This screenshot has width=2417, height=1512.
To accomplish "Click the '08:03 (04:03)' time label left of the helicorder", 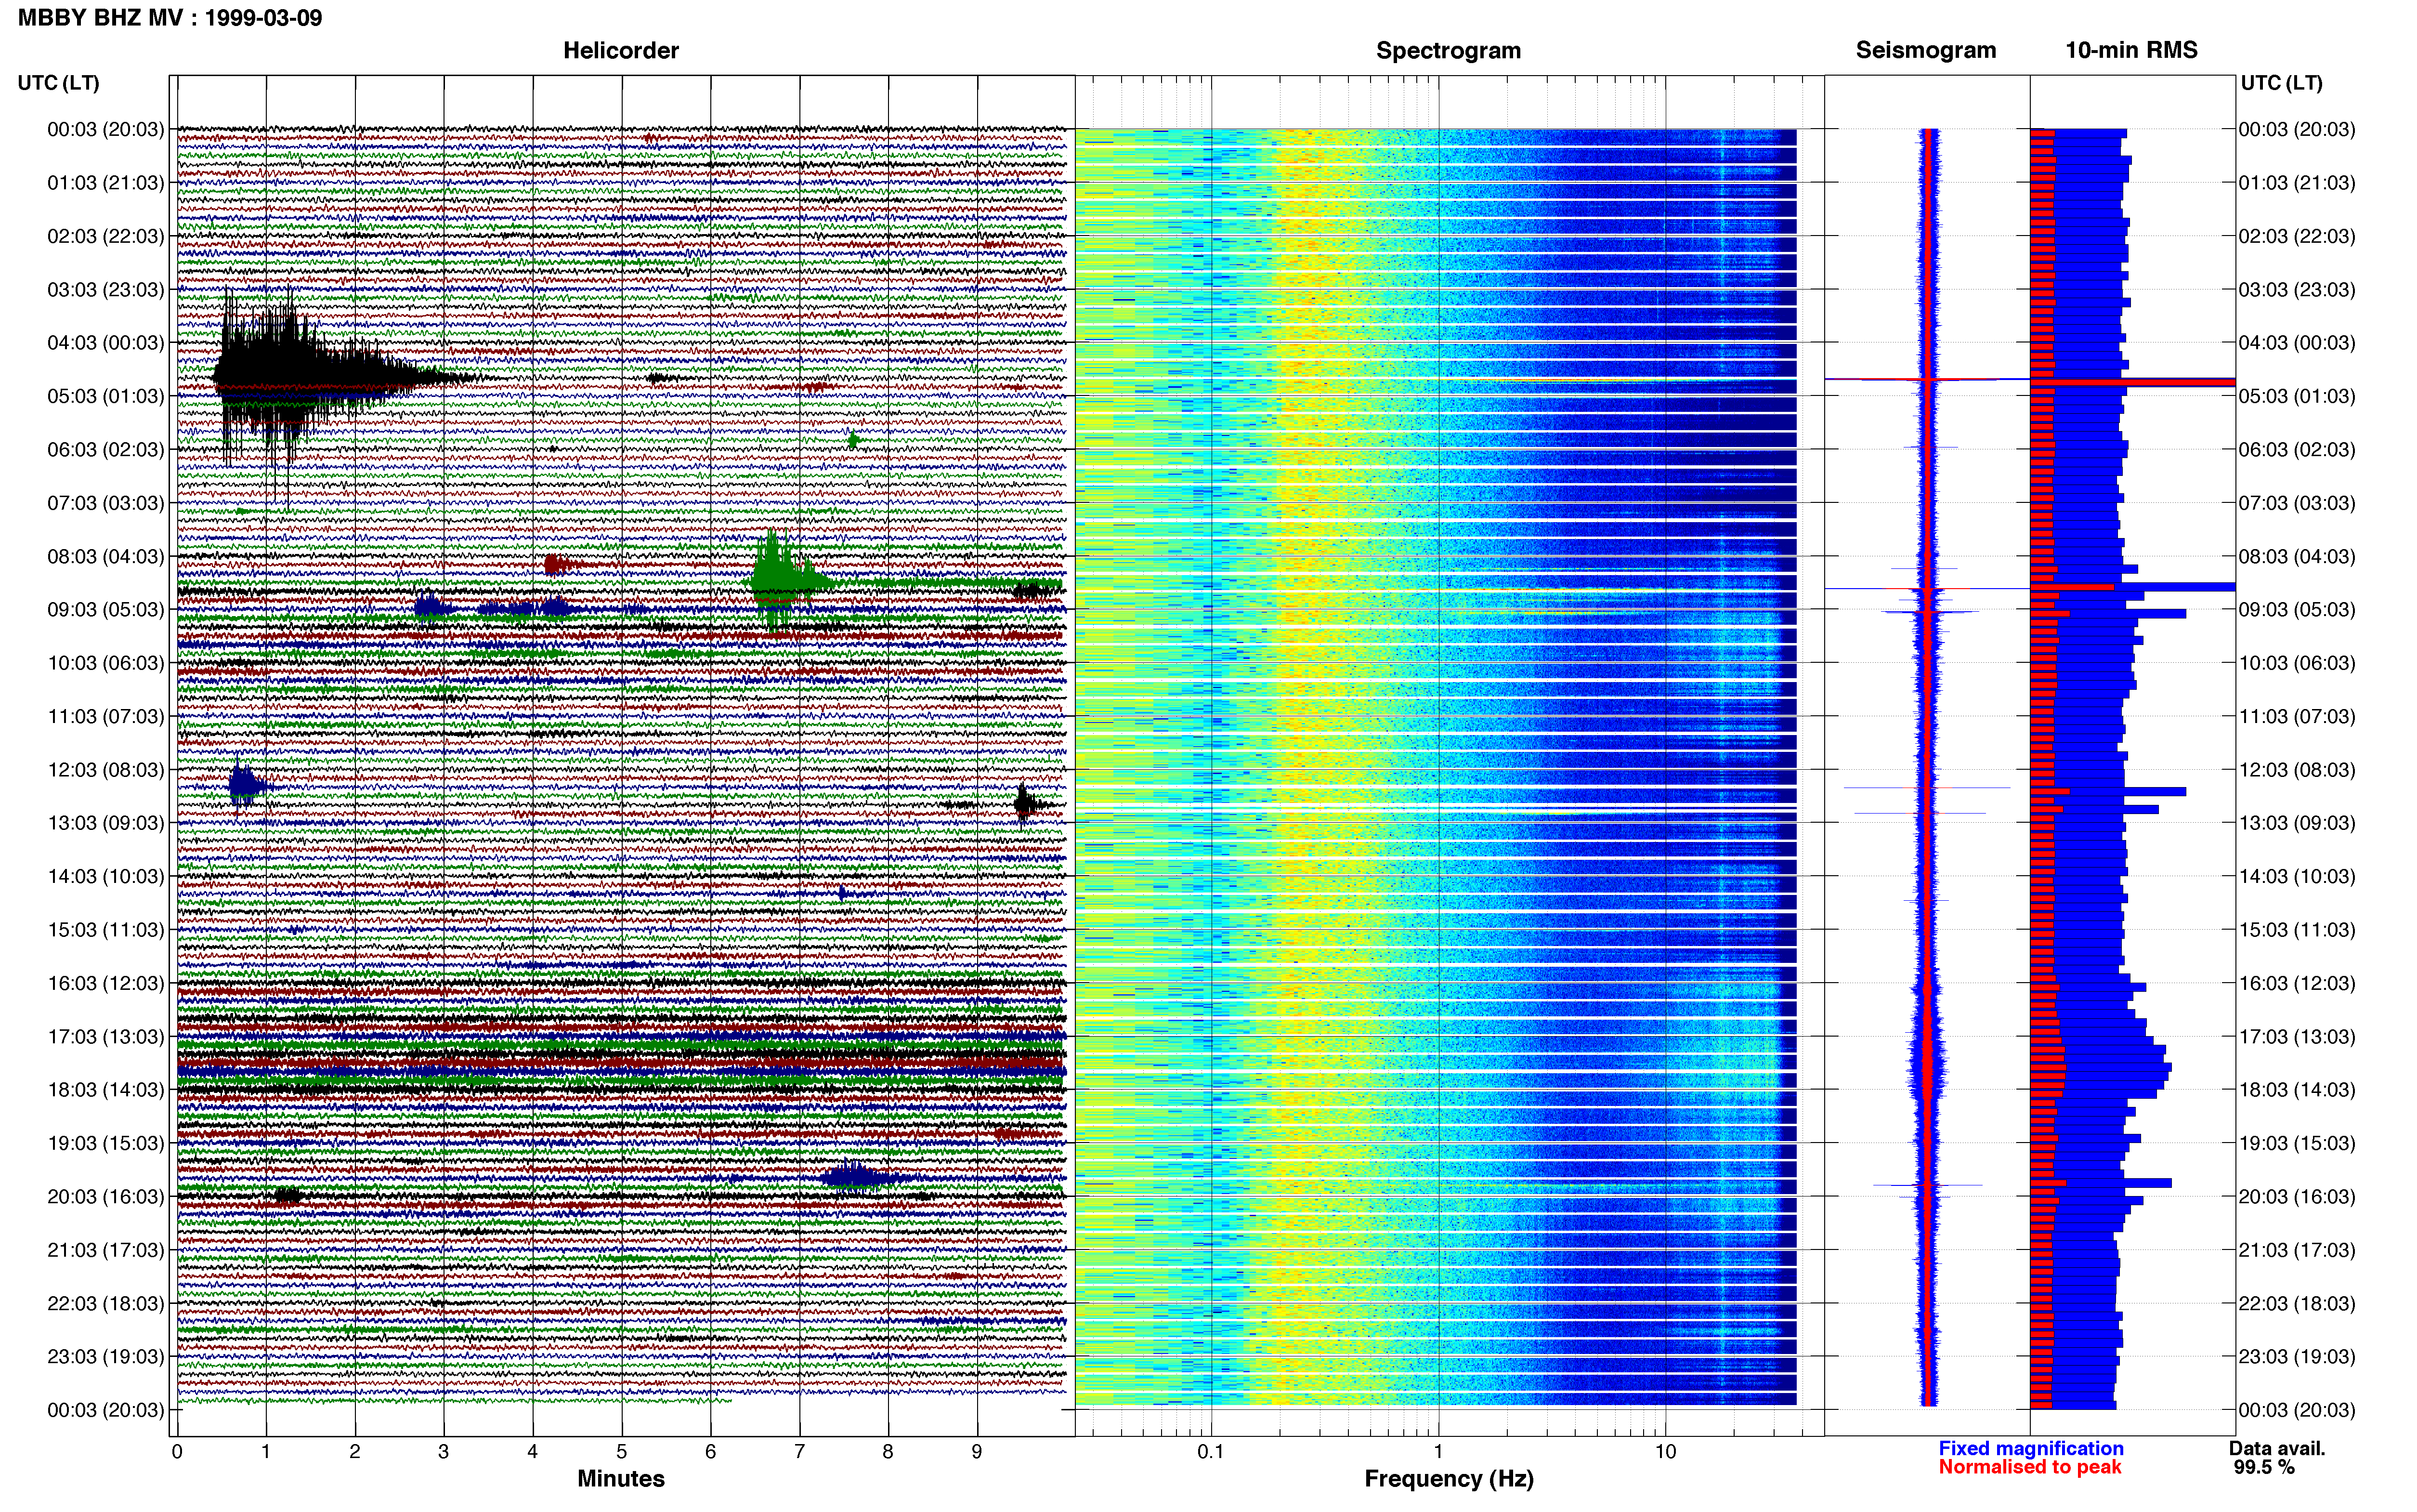I will [105, 556].
